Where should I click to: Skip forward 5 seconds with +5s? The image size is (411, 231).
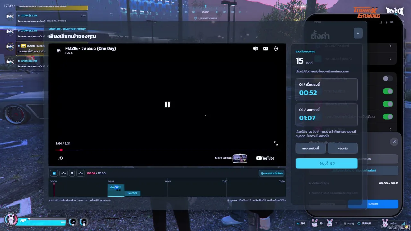(80, 173)
